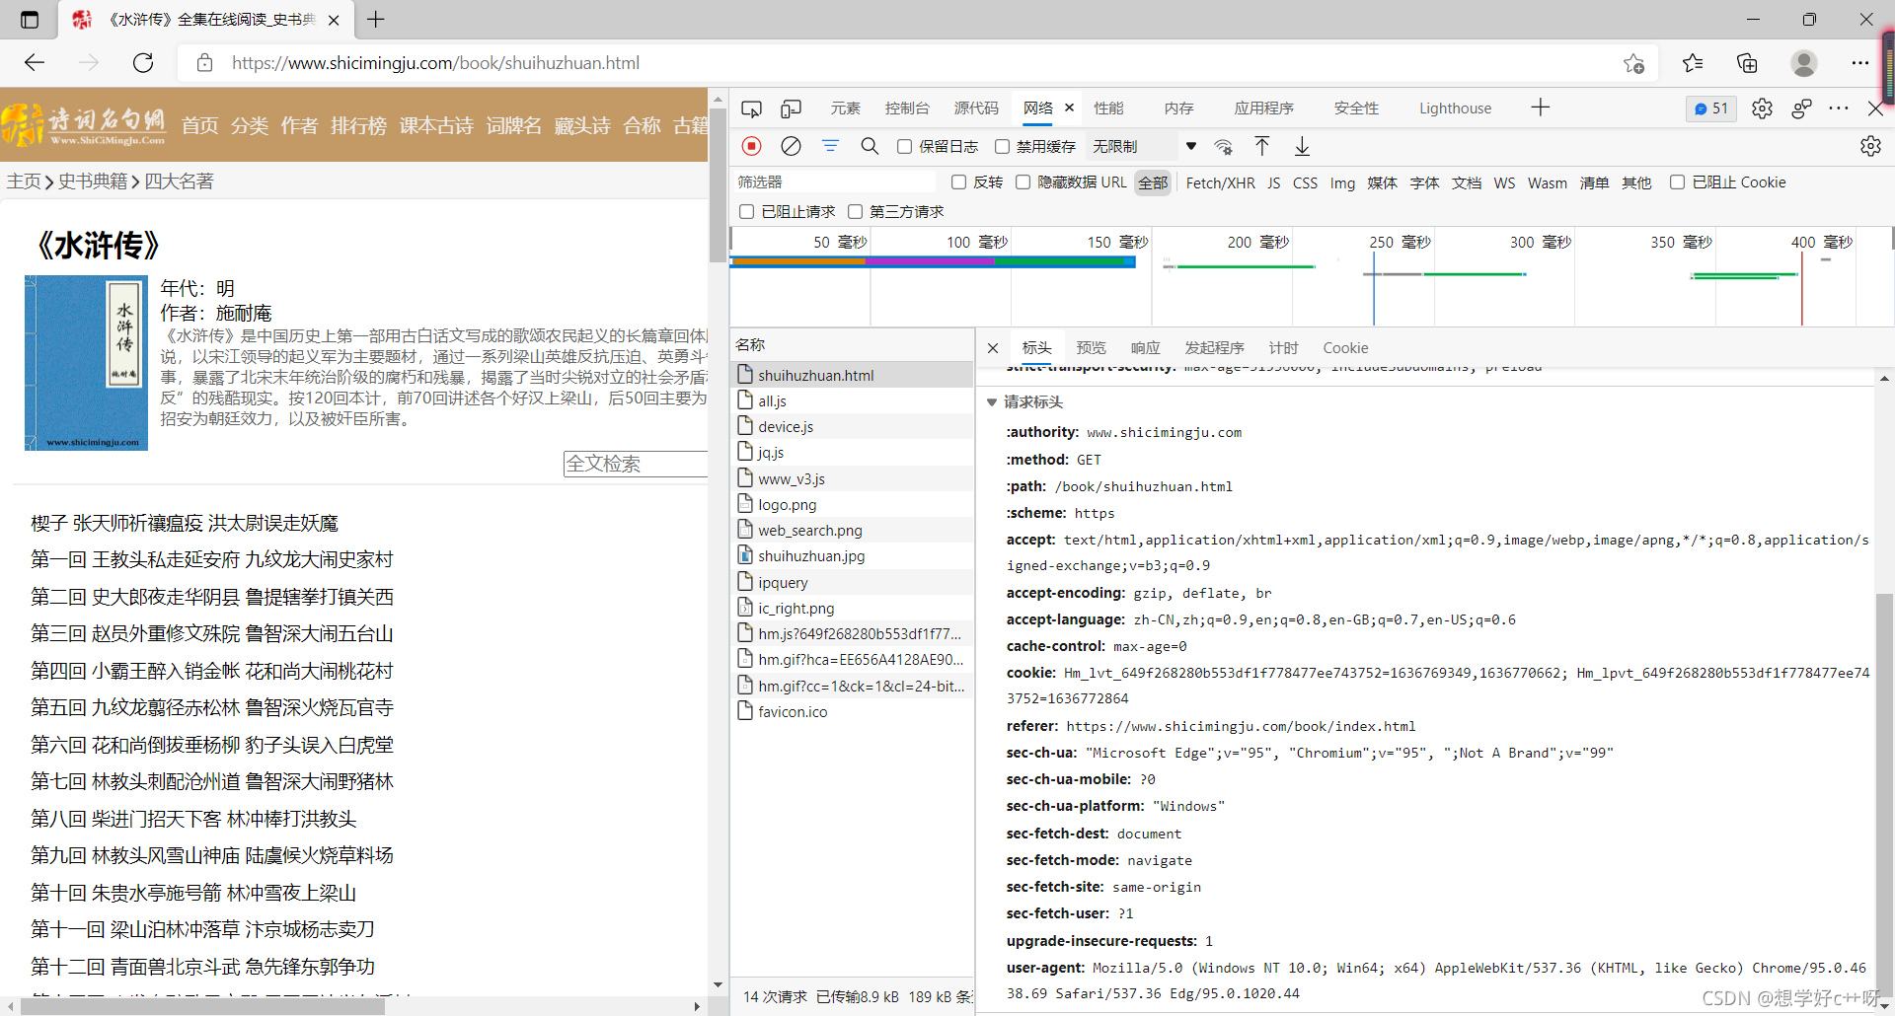Open 第一回 王教头私走延安府 chapter link

(212, 560)
